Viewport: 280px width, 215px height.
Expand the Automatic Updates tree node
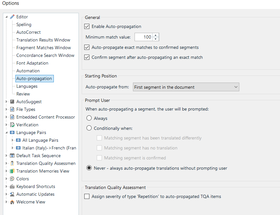click(7, 194)
